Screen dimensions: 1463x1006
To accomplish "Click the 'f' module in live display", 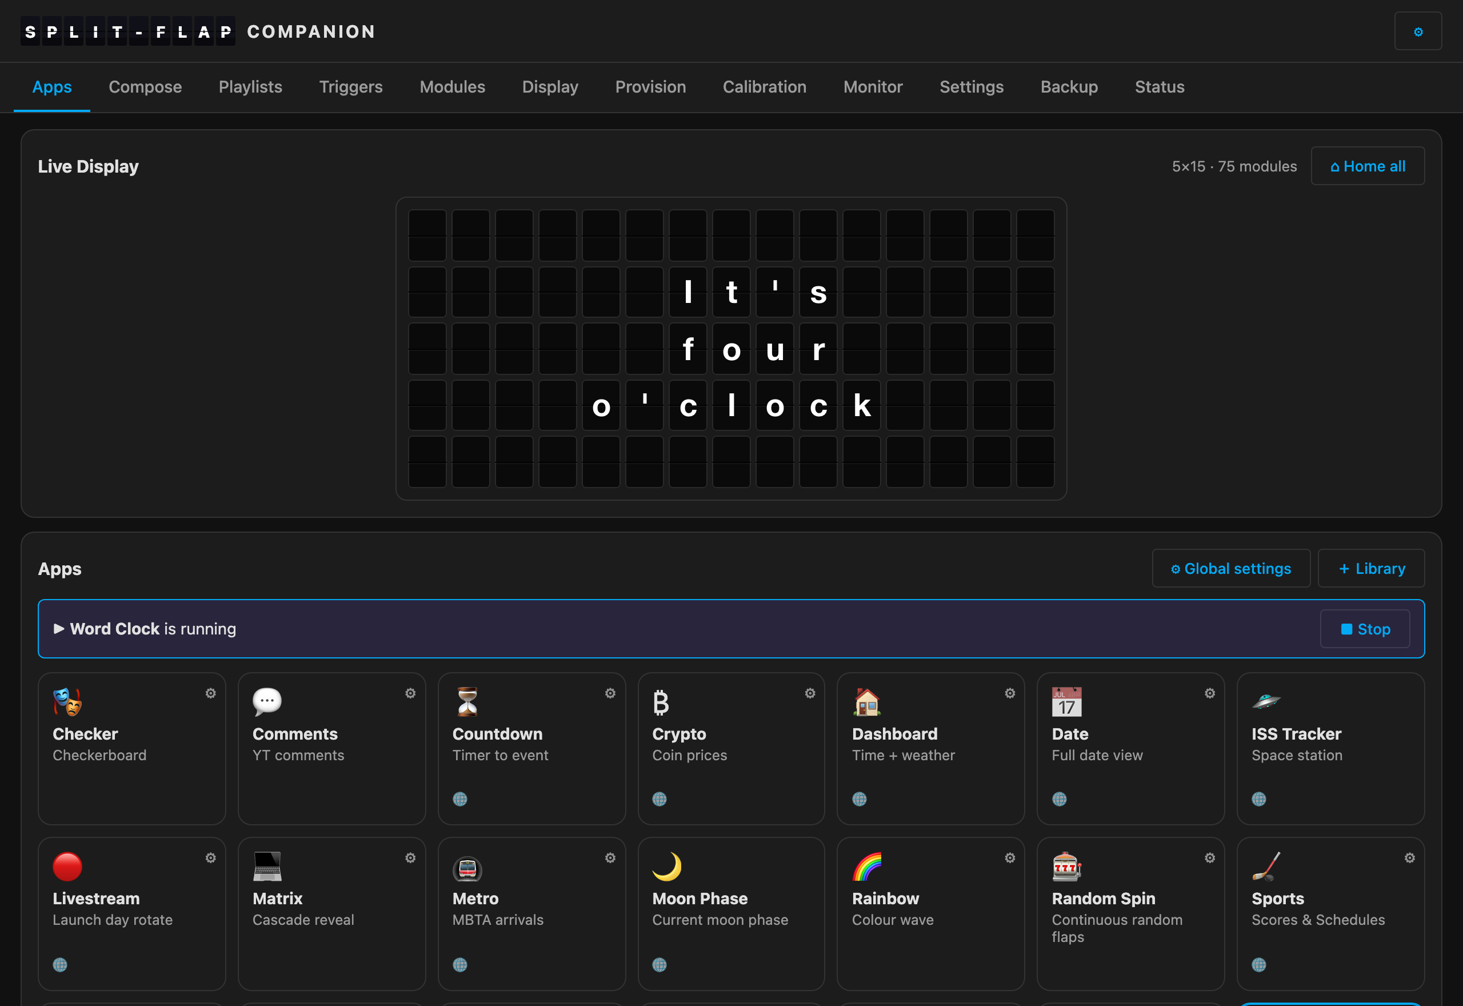I will point(687,349).
